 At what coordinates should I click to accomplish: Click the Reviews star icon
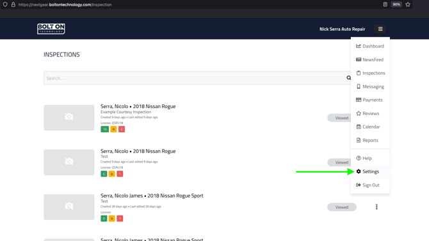(359, 113)
